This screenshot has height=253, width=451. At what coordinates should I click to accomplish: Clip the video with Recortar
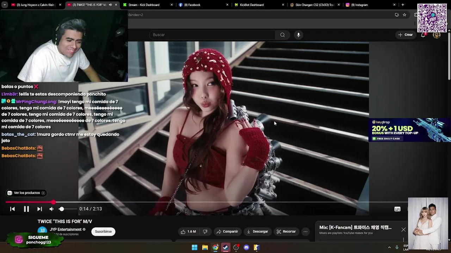[x=286, y=232]
